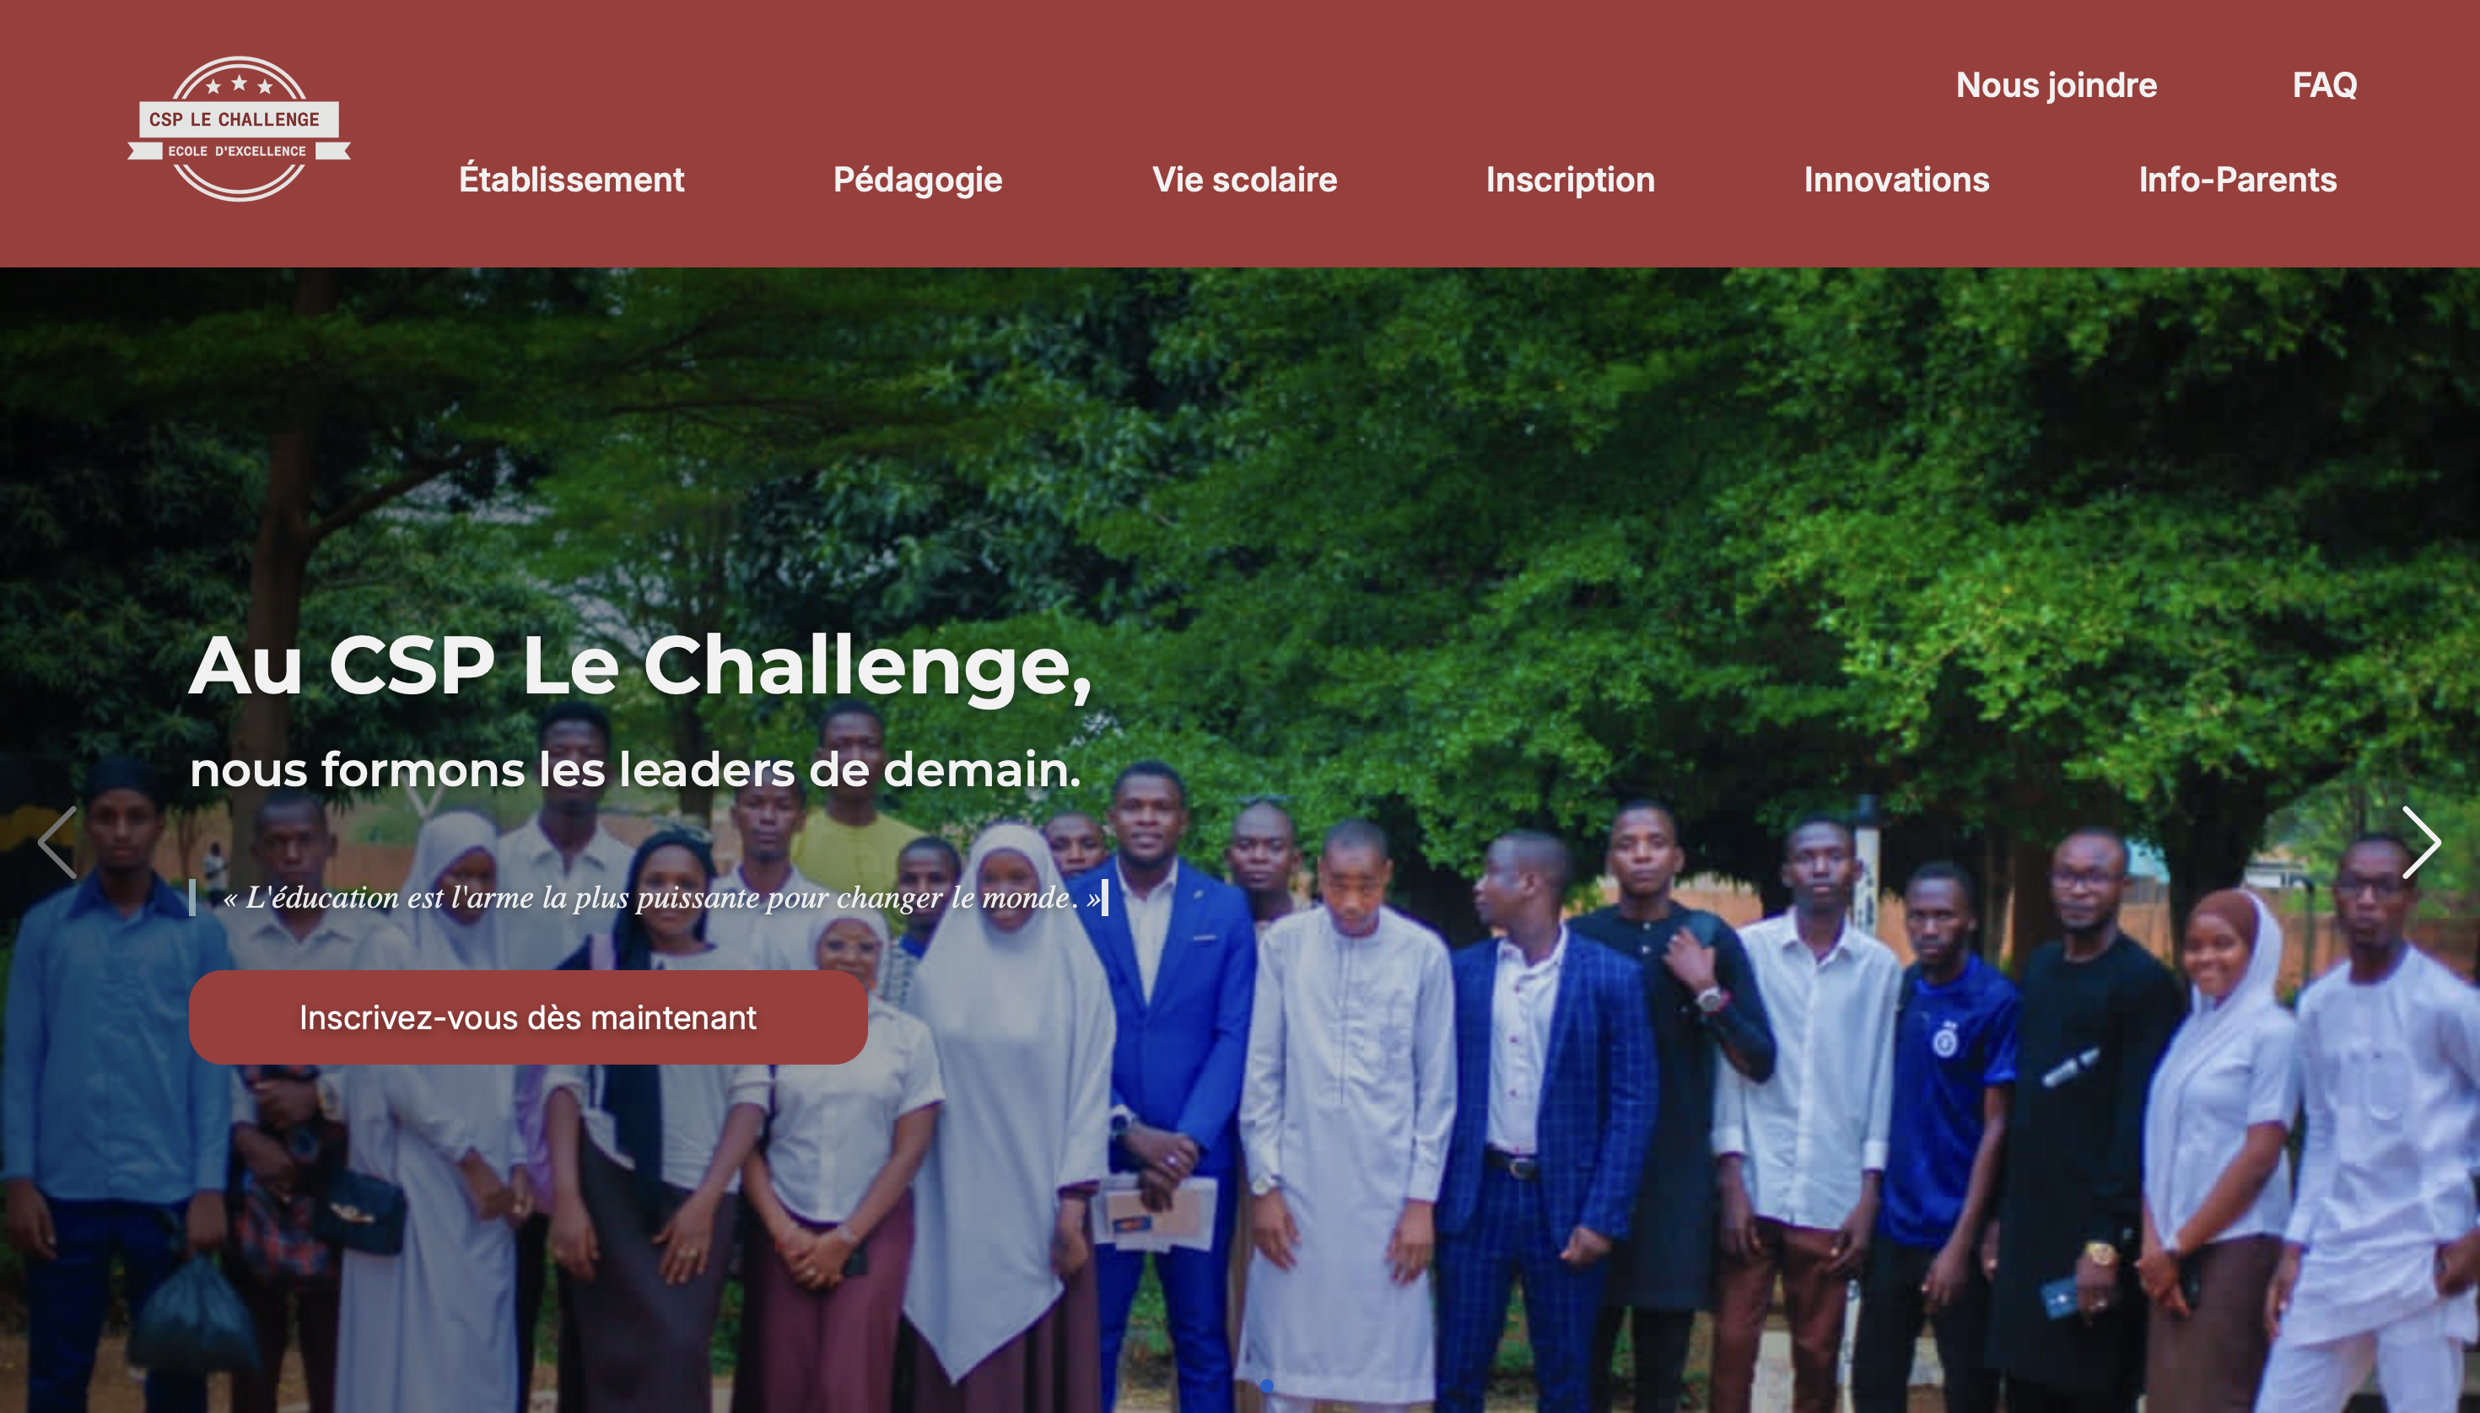Open the Nous joindre contact link

click(2056, 85)
